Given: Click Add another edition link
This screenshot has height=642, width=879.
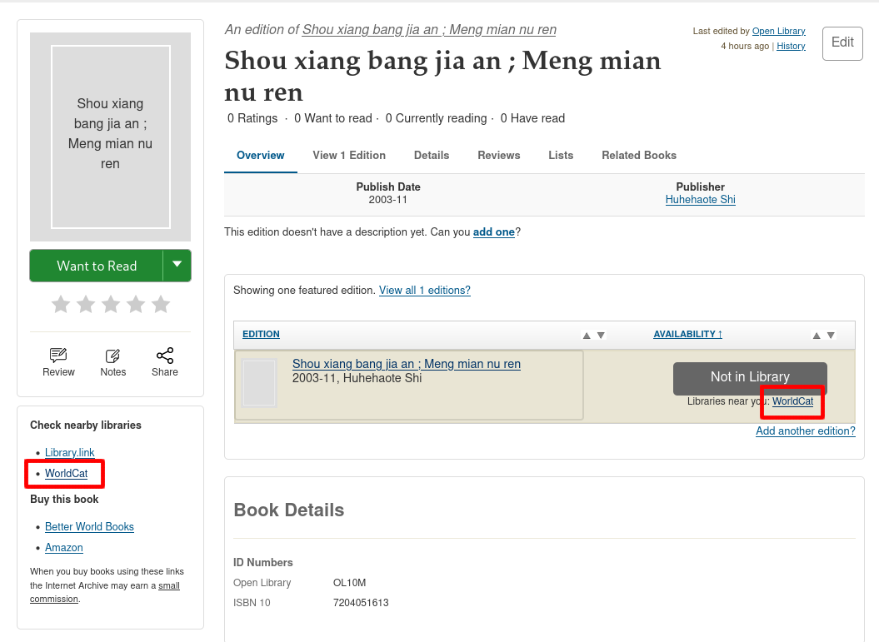Looking at the screenshot, I should [806, 430].
